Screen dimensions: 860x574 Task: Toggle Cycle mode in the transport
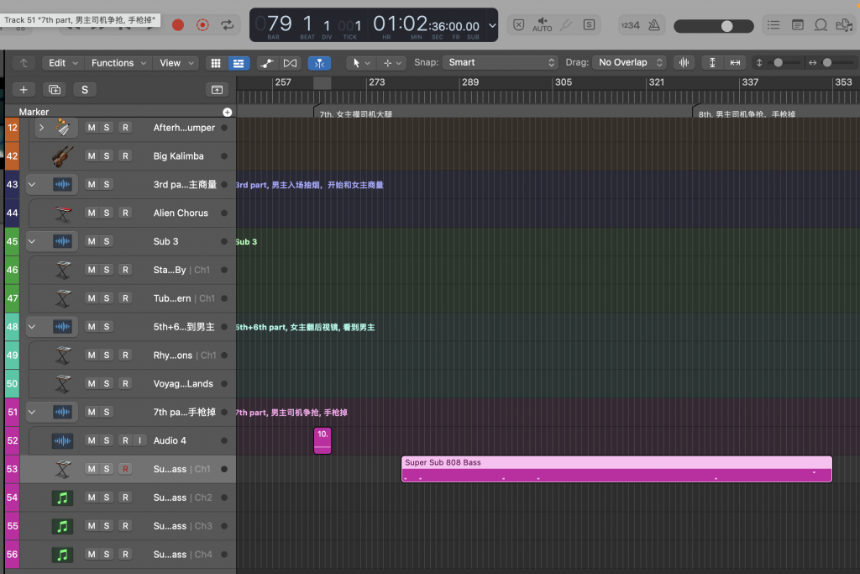227,24
